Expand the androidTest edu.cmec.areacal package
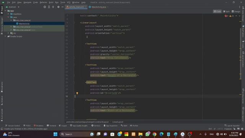This screenshot has width=245, height=138. (x=11, y=27)
